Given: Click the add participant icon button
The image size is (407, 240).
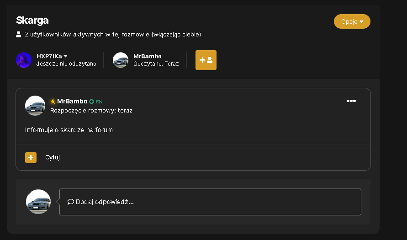Looking at the screenshot, I should pos(206,60).
